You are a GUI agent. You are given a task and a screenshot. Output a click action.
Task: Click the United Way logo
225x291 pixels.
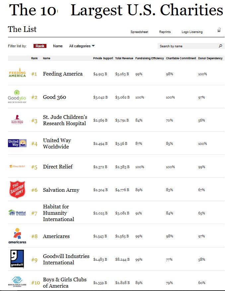pyautogui.click(x=17, y=143)
